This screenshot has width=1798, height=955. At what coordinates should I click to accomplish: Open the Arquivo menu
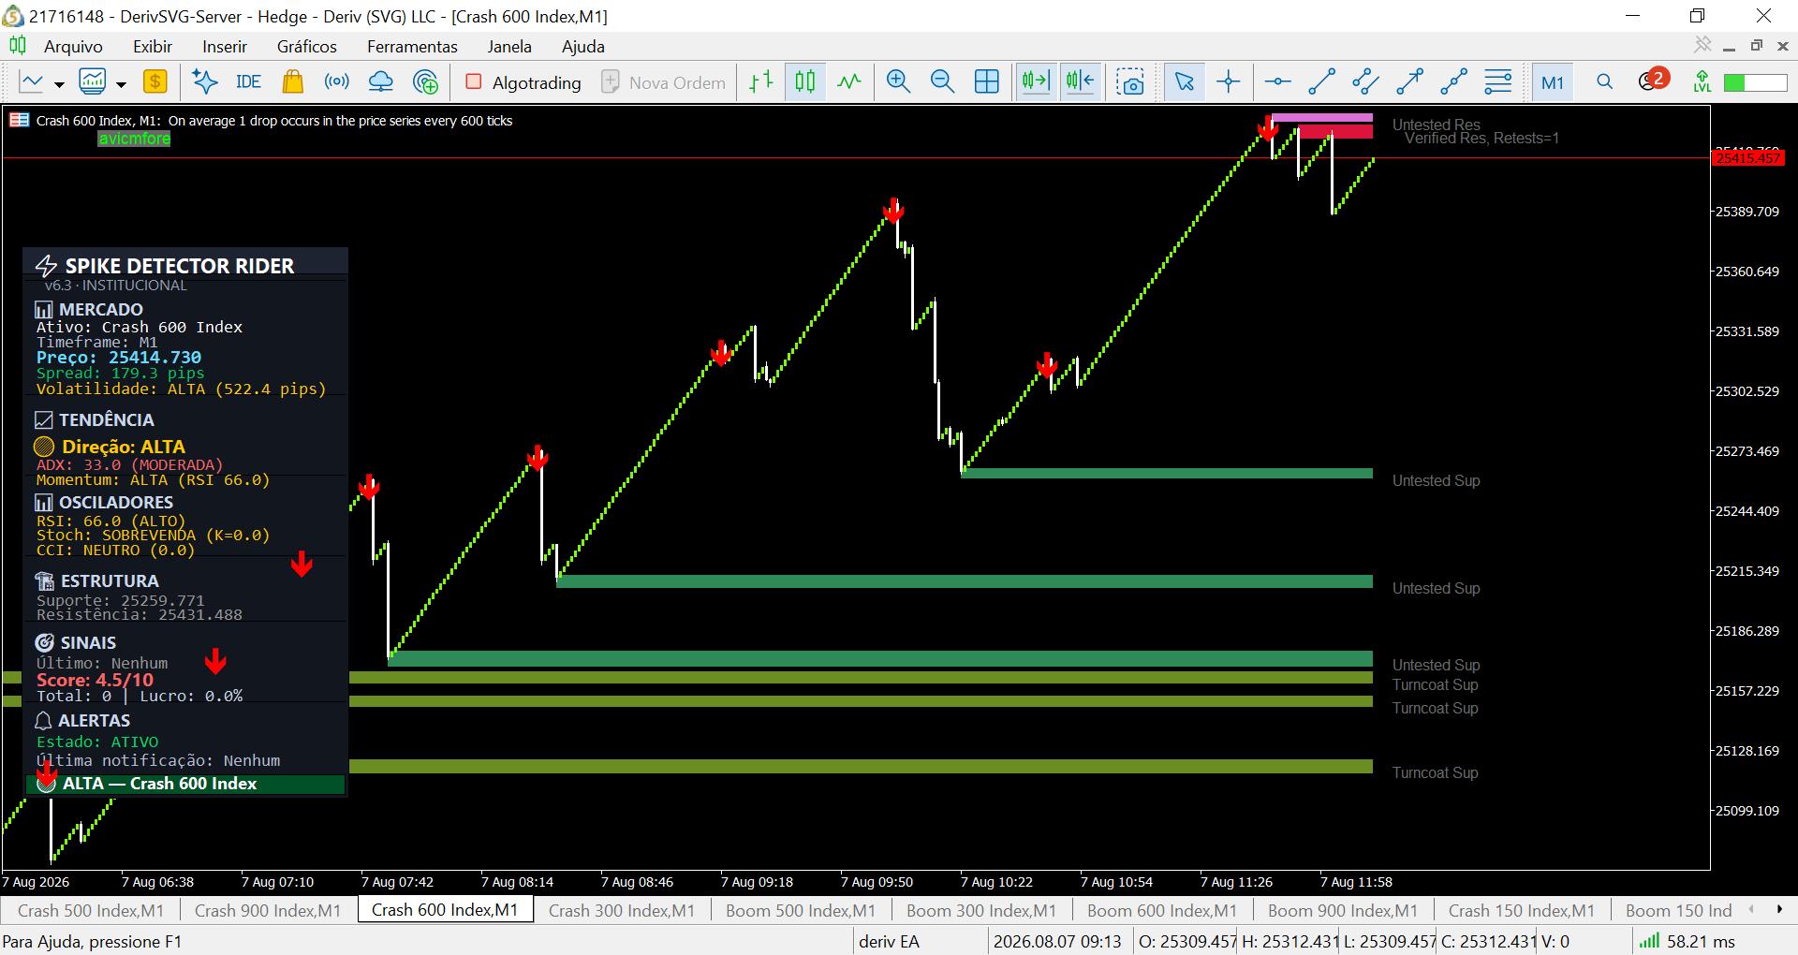pyautogui.click(x=73, y=47)
